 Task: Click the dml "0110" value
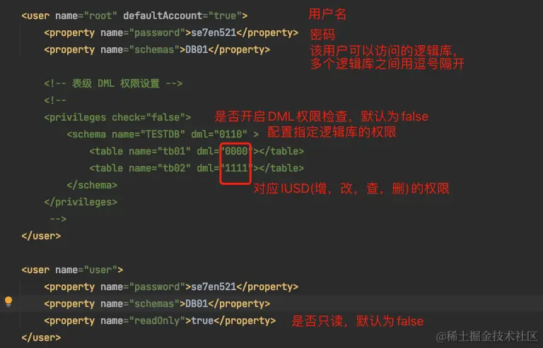(x=230, y=134)
